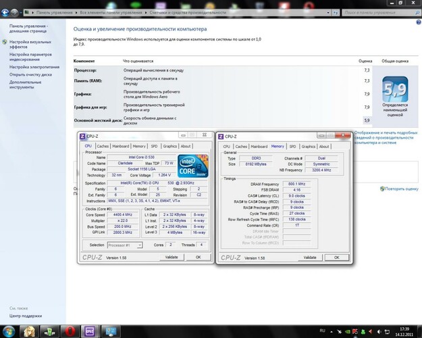Open 'Настройка визуальных эффектов' link
Screen dimensions: 422x338
(30, 44)
